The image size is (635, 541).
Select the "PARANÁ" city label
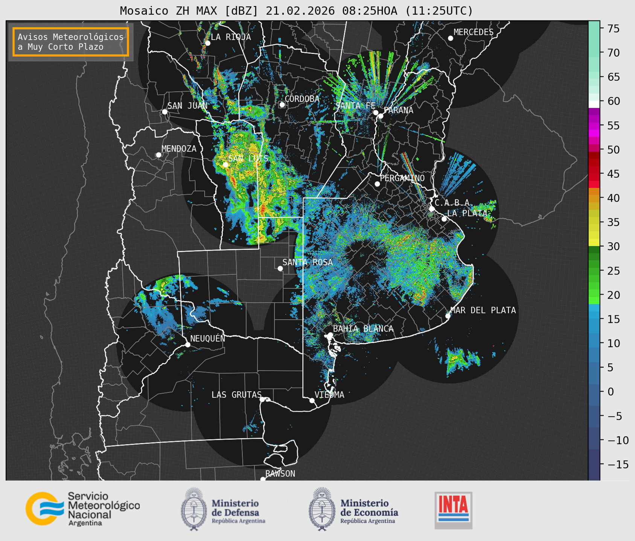(398, 110)
